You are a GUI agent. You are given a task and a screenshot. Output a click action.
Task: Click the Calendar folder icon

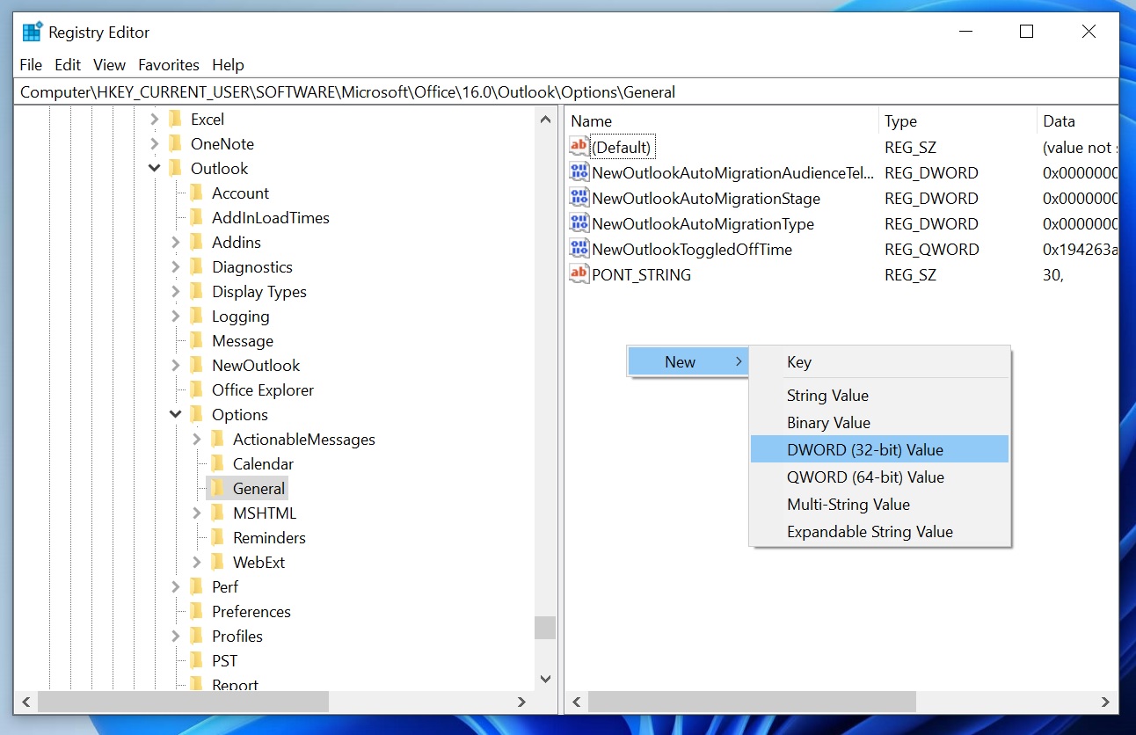(x=217, y=464)
